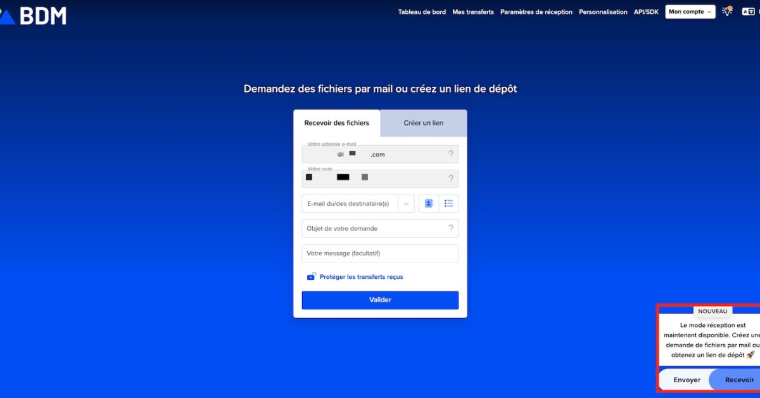Viewport: 760px width, 398px height.
Task: Select the 'Recevoir des fichiers' tab
Action: point(337,122)
